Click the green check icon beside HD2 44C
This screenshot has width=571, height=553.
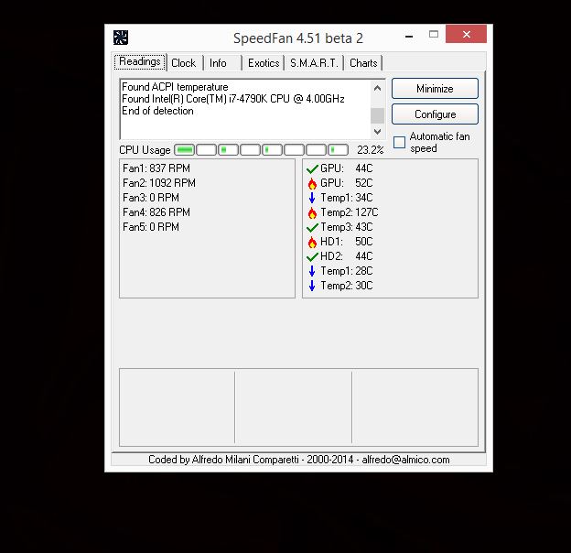point(312,257)
